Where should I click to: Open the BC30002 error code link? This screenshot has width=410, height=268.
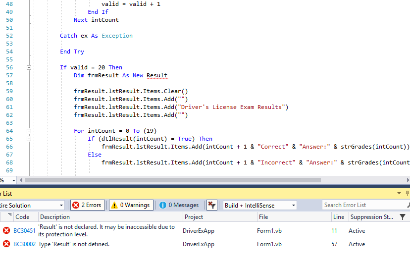click(x=24, y=244)
